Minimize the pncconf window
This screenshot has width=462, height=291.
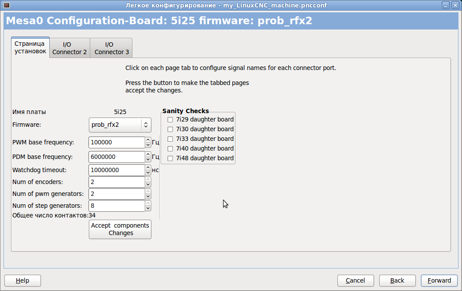coord(445,5)
